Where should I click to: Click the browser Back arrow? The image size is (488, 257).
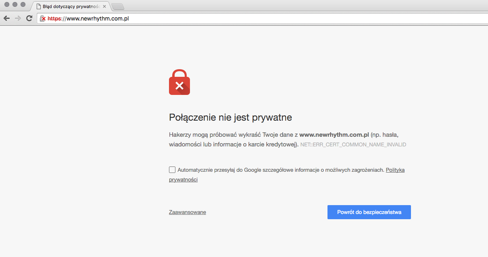click(x=7, y=18)
